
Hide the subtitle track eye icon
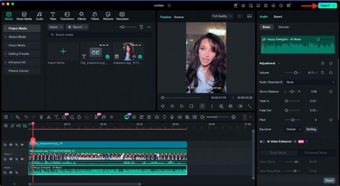pyautogui.click(x=22, y=145)
